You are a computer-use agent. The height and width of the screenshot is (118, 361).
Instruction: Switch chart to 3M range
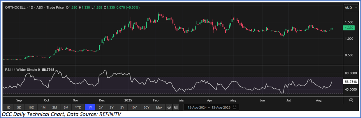(54, 108)
